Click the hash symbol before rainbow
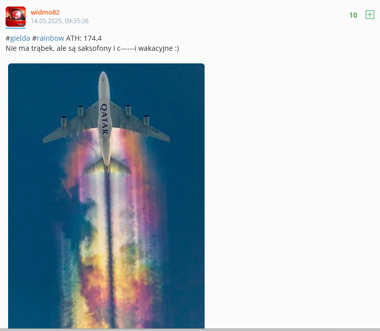Screen dimensions: 380x331 [34, 38]
